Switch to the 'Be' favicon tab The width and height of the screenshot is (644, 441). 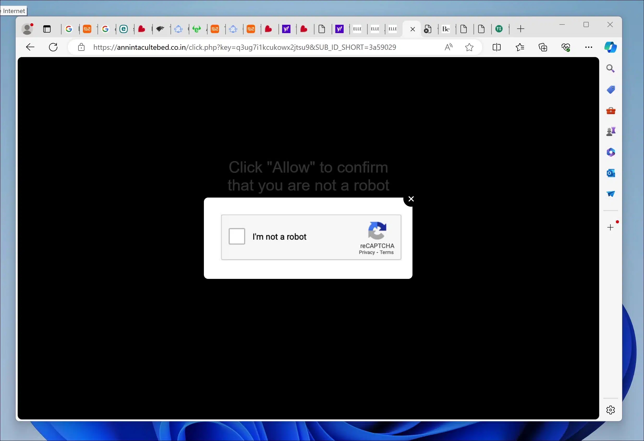point(446,29)
